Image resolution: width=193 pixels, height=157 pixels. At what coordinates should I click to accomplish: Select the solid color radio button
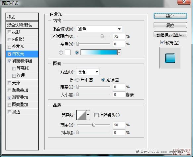pos(61,53)
